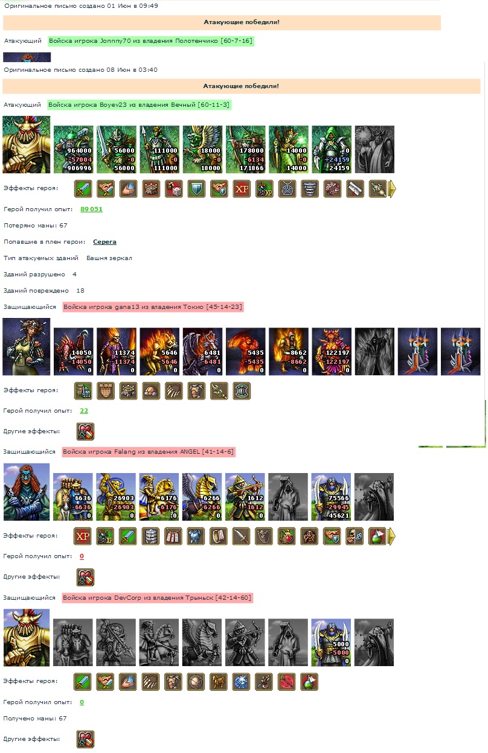The image size is (488, 753).
Task: Open captured hero Серега link
Action: click(x=104, y=242)
